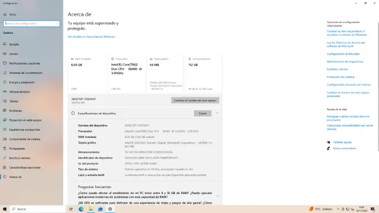Click Escritorio remoto sidebar icon

[5, 158]
